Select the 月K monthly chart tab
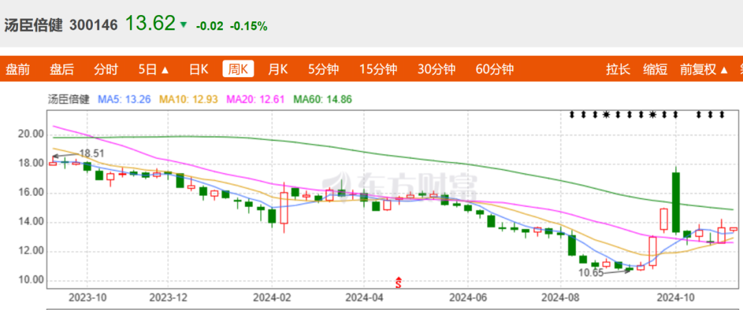 (278, 69)
